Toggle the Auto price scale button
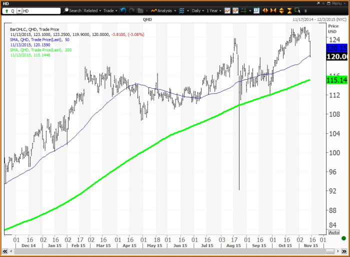350x257 pixels. tap(333, 232)
